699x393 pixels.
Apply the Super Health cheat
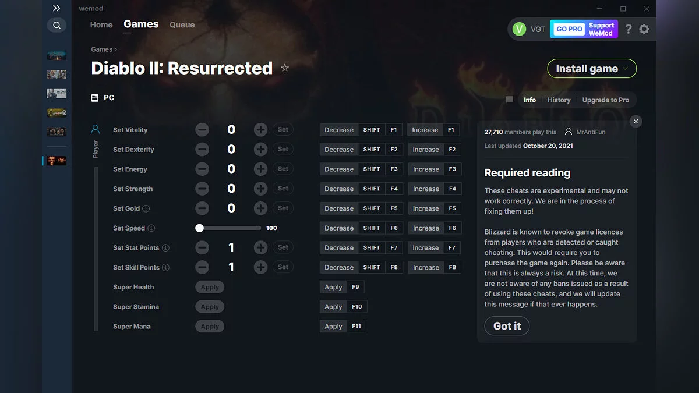[x=210, y=286]
